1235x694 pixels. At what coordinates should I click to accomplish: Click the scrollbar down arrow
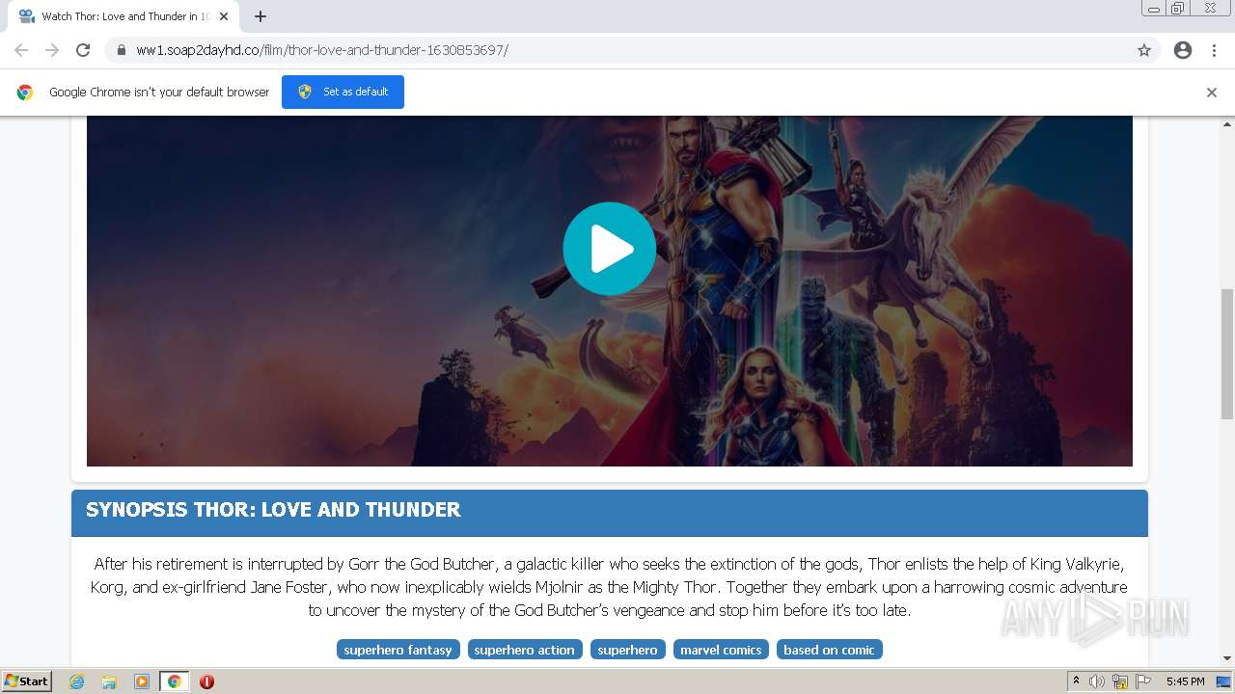[1227, 658]
